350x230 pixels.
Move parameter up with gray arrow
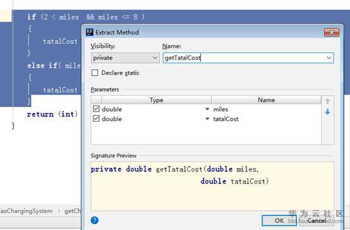pos(327,101)
